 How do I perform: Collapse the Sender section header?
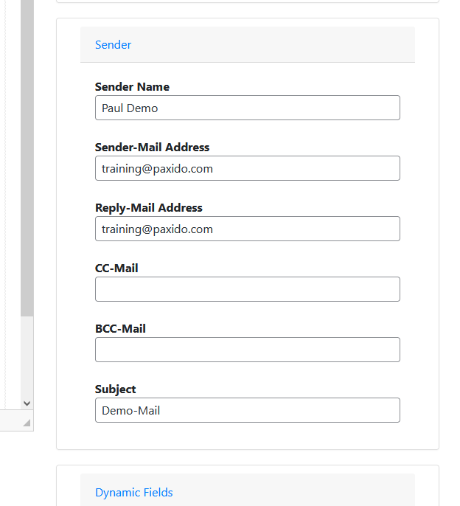[x=113, y=45]
